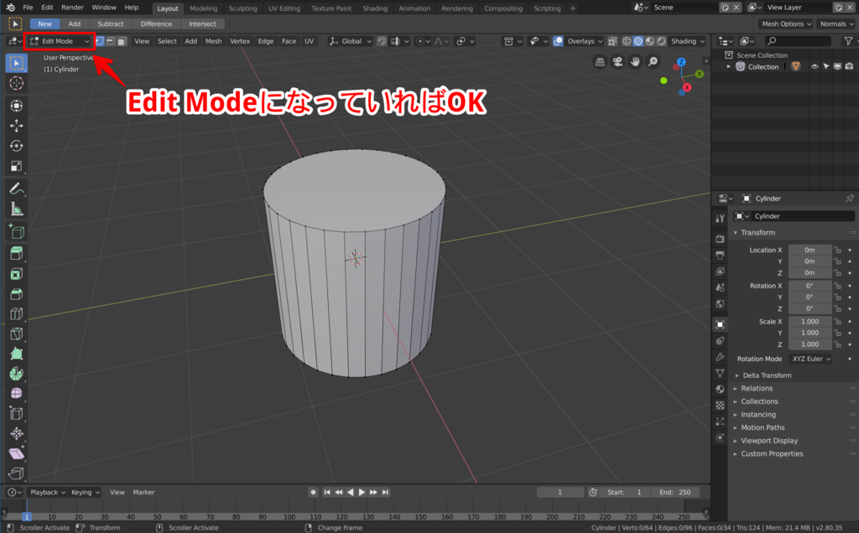Toggle X-ray display
Image resolution: width=859 pixels, height=533 pixels.
tap(612, 41)
